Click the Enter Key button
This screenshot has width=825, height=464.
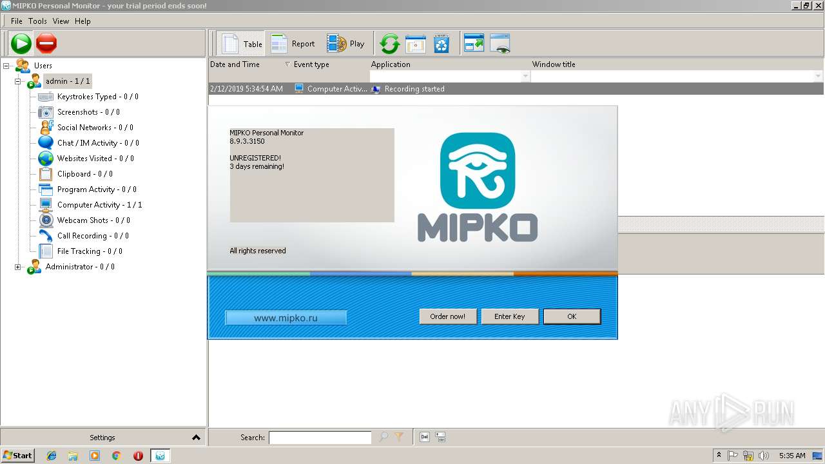[509, 316]
